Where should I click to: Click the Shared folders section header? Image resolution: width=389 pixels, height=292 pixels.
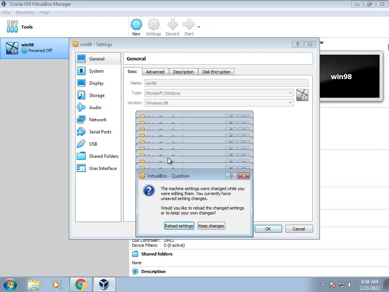click(x=157, y=254)
